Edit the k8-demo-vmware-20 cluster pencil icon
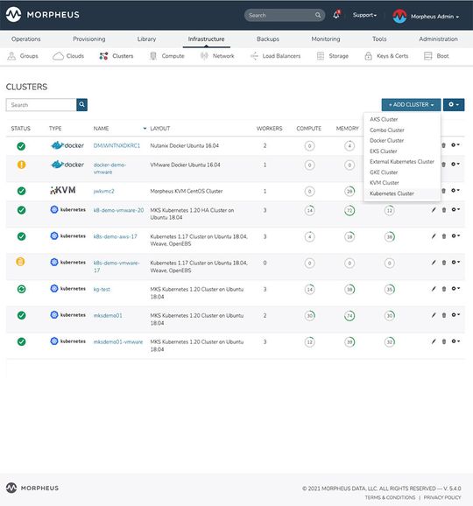Screen dimensions: 473x506 (434, 210)
